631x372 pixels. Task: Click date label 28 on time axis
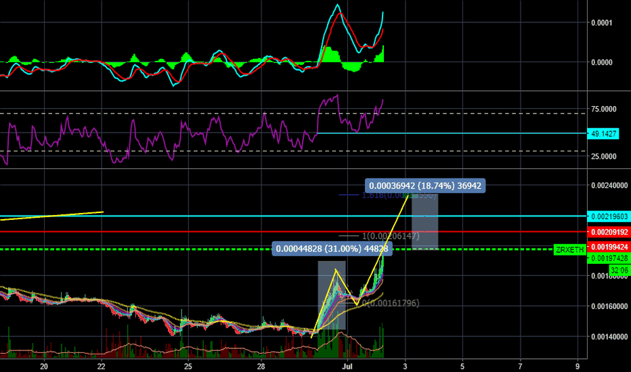click(x=261, y=367)
